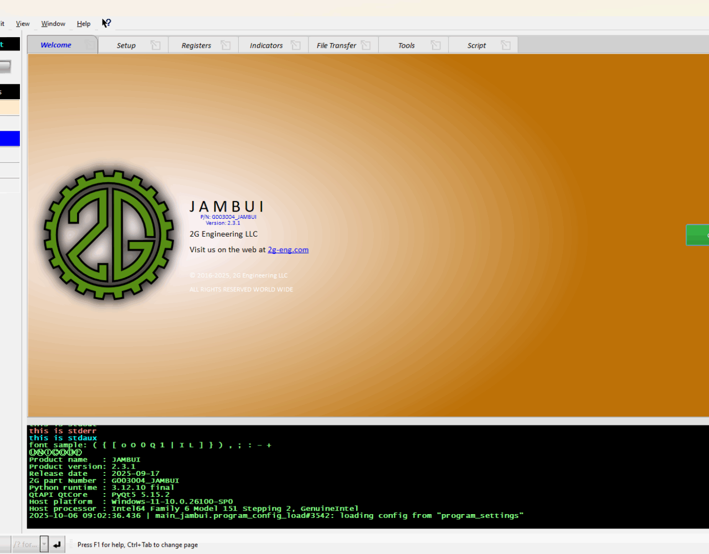Expand the command history dropdown arrow

coord(44,545)
